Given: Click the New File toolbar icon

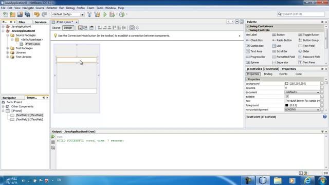Looking at the screenshot, I should [x=6, y=14].
